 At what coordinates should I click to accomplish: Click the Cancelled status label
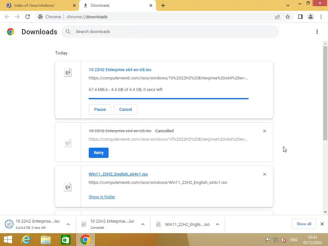[164, 131]
